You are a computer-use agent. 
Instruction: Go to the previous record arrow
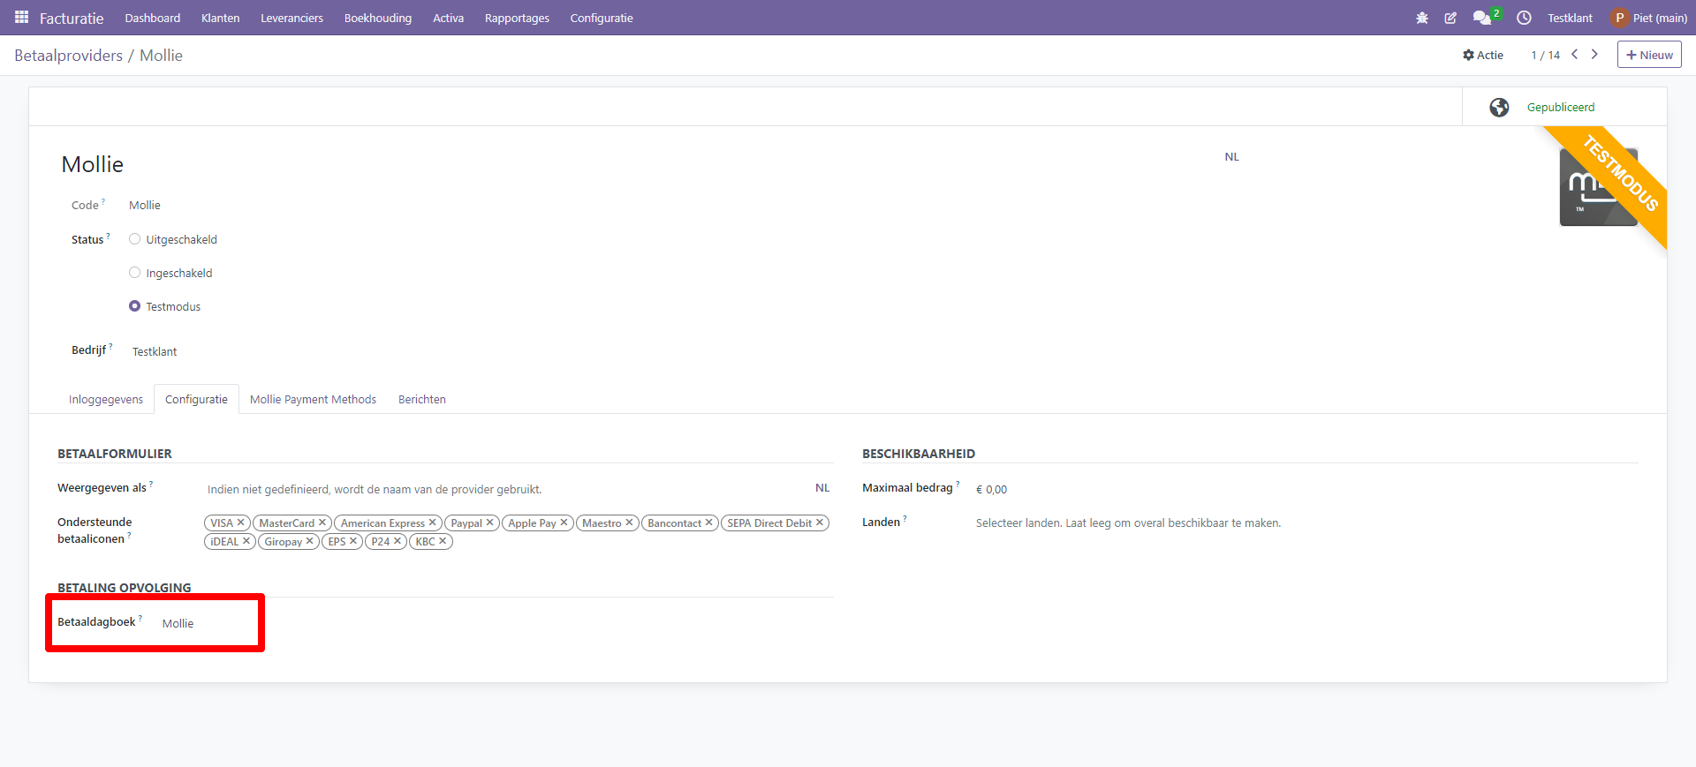1574,55
